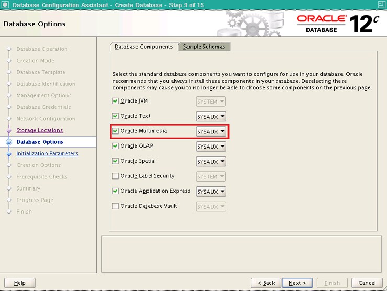The height and width of the screenshot is (291, 387).
Task: Click Summary step label
Action: [x=28, y=188]
